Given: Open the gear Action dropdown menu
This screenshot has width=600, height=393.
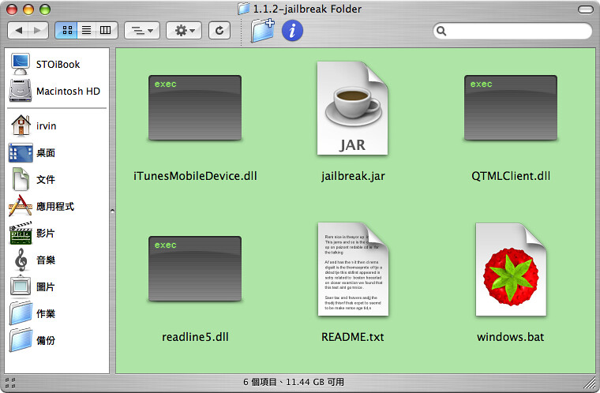Looking at the screenshot, I should [186, 31].
